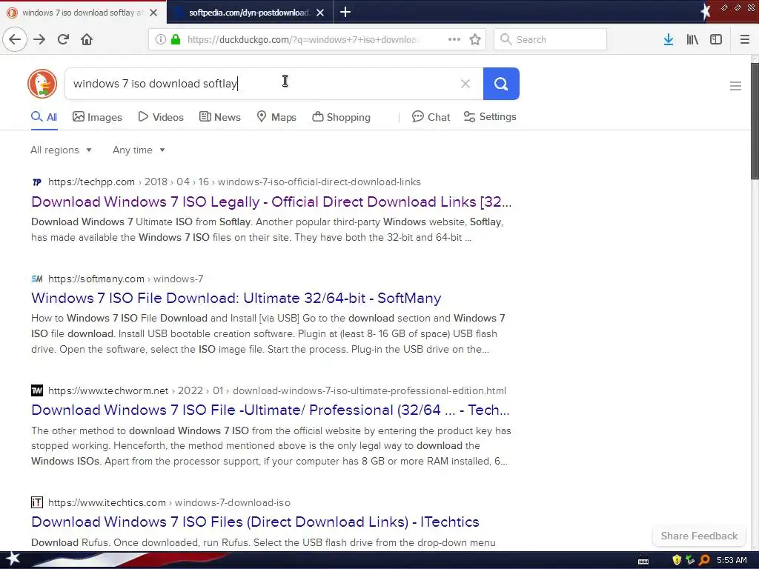
Task: Reload the current page
Action: (63, 39)
